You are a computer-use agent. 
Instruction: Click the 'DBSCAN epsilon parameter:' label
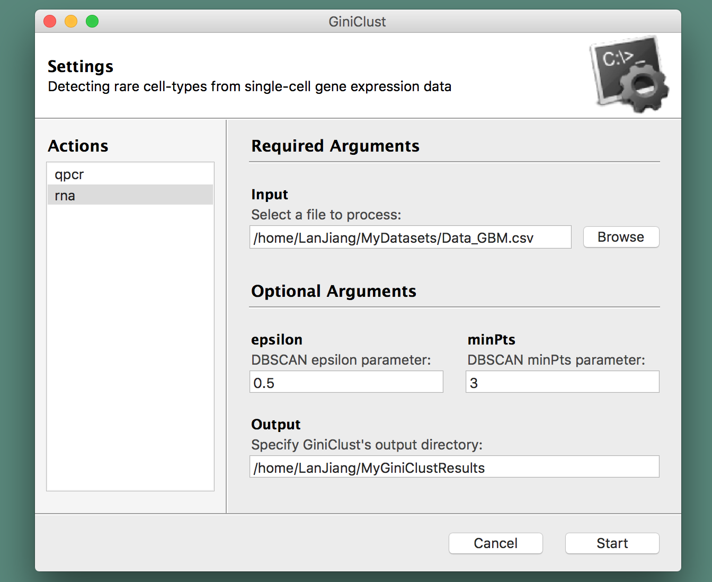pyautogui.click(x=341, y=360)
